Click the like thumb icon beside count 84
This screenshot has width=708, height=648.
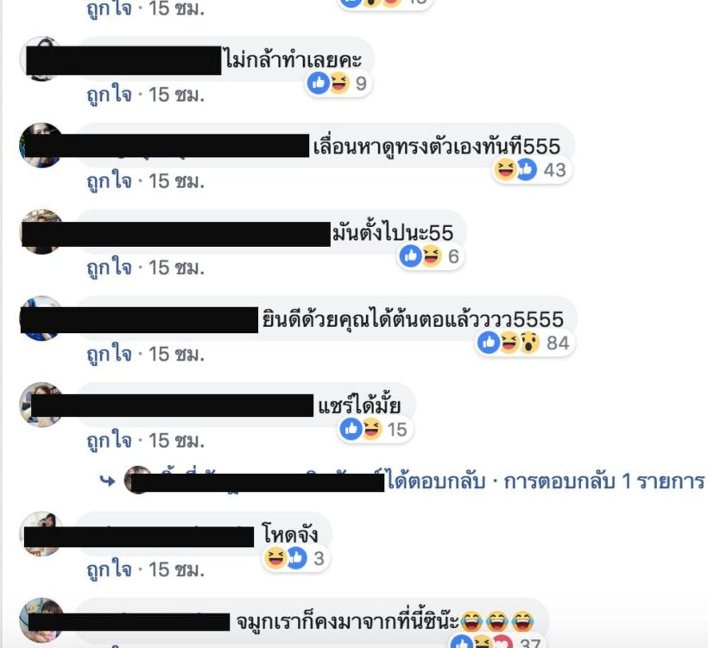[489, 343]
